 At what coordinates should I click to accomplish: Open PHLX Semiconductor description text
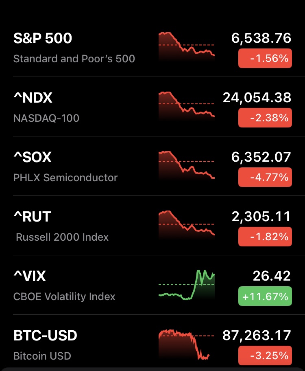[x=65, y=178]
